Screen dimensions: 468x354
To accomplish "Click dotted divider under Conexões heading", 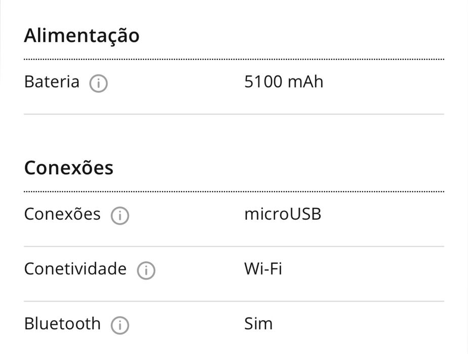I will pos(234,192).
